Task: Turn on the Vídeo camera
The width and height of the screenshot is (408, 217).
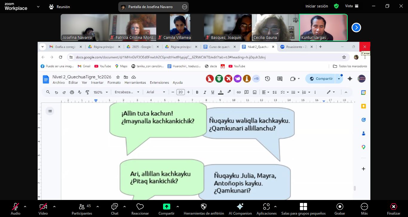Action: coord(43,207)
